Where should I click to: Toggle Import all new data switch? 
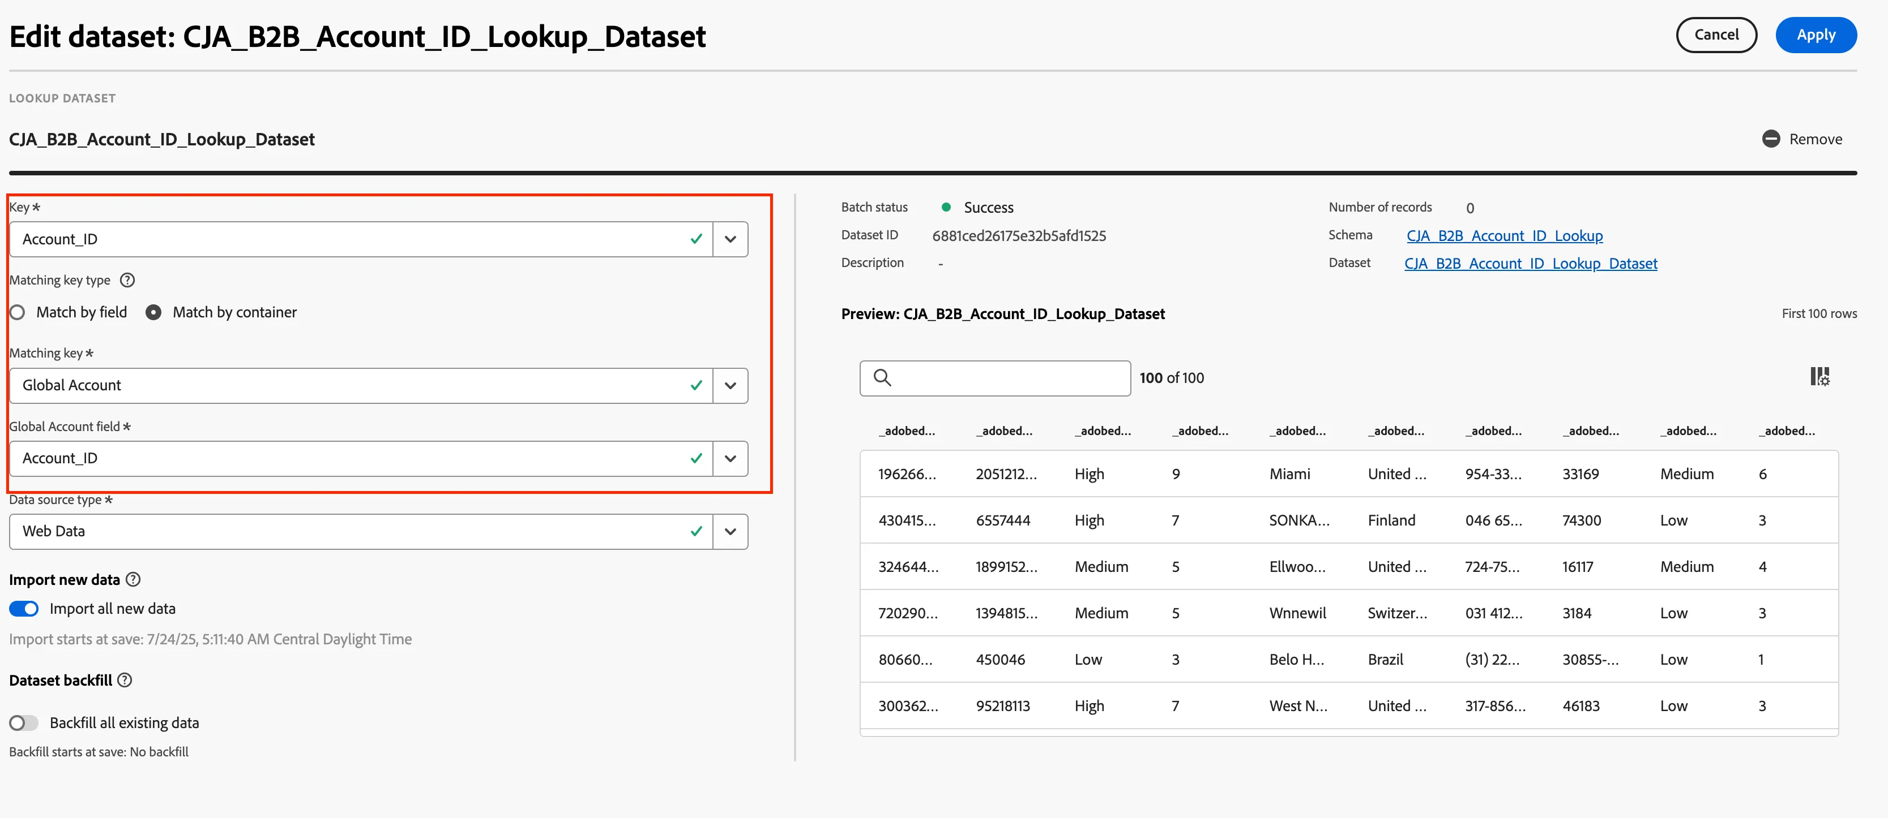(x=24, y=609)
